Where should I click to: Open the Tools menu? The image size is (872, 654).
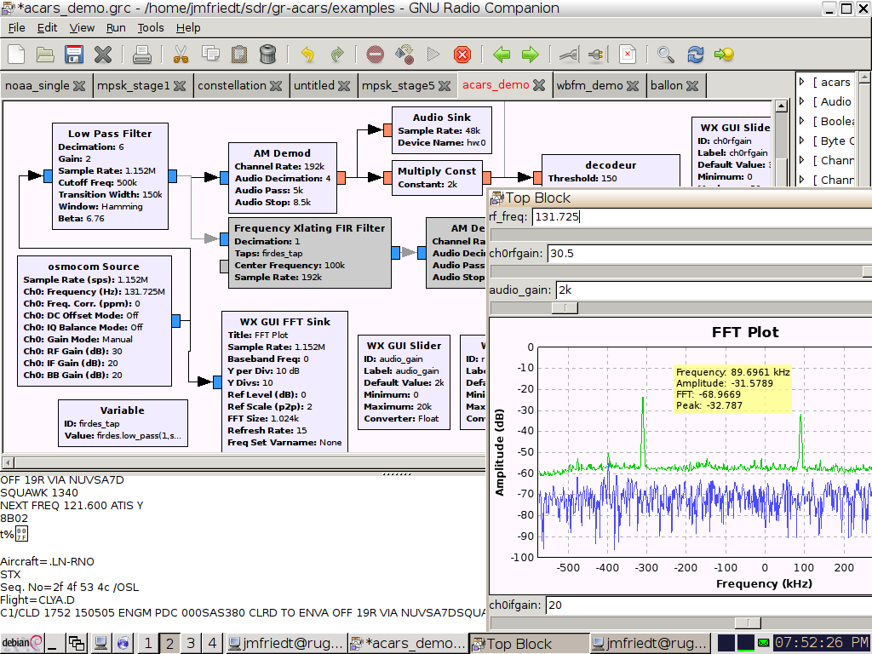tap(151, 27)
